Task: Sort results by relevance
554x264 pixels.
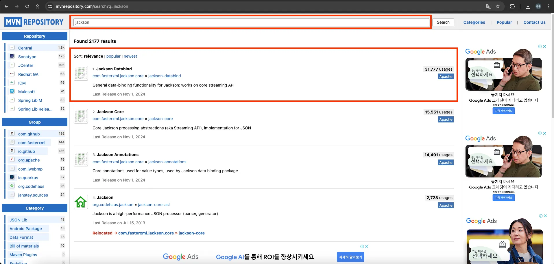Action: pyautogui.click(x=93, y=56)
